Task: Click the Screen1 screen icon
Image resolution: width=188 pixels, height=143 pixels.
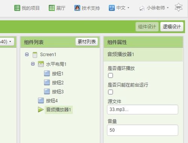Action: tap(35, 55)
